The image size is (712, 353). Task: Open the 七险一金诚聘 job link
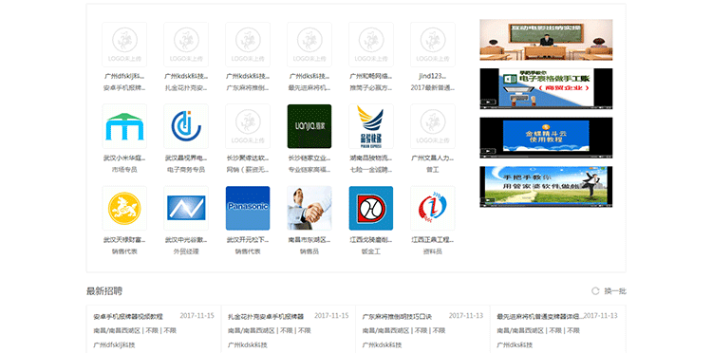(x=371, y=170)
